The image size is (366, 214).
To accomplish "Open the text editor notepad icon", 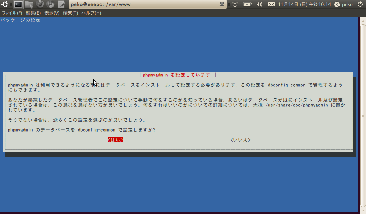I will 61,4.
